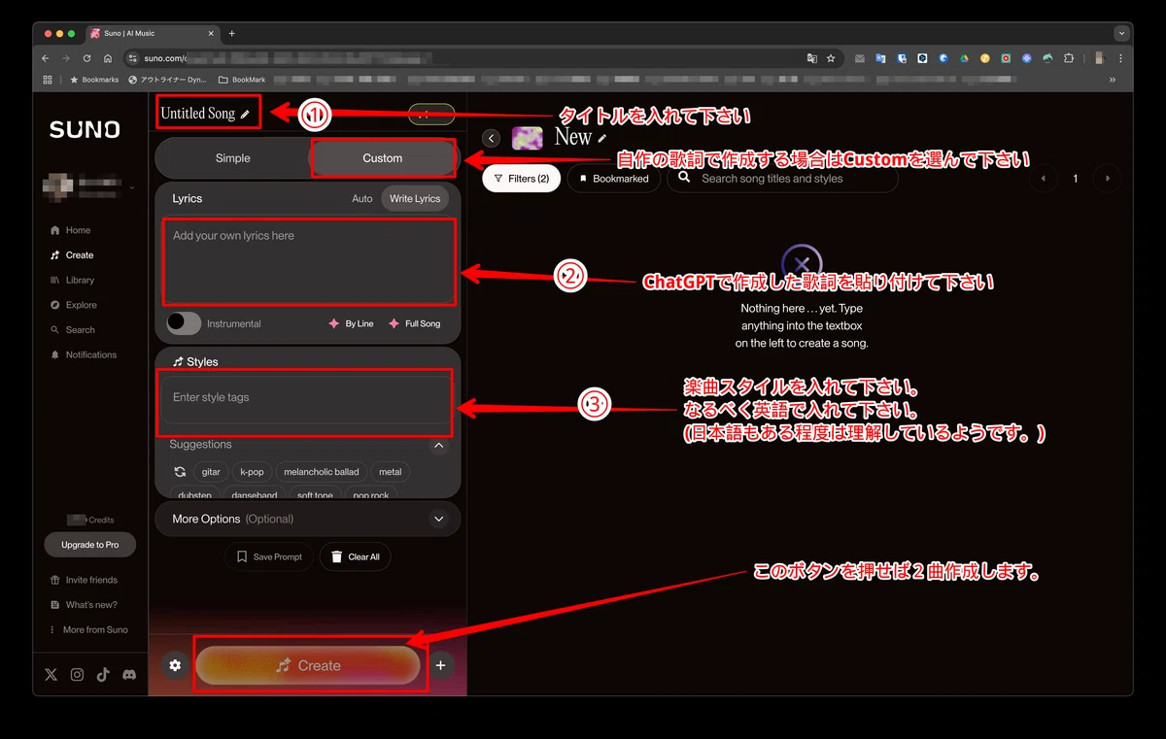1166x739 pixels.
Task: Open Create in the sidebar
Action: pos(71,255)
